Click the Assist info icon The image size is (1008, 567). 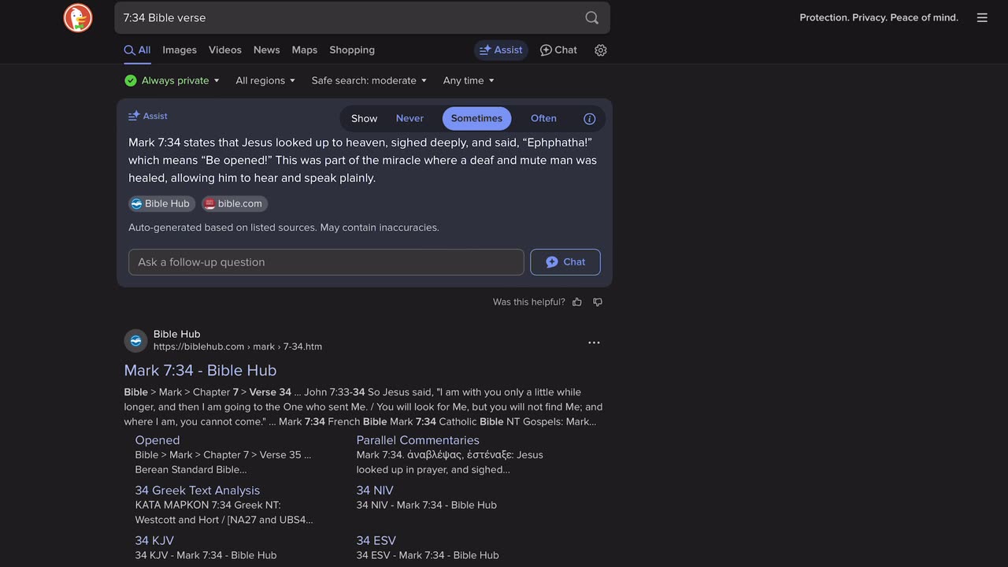[589, 119]
